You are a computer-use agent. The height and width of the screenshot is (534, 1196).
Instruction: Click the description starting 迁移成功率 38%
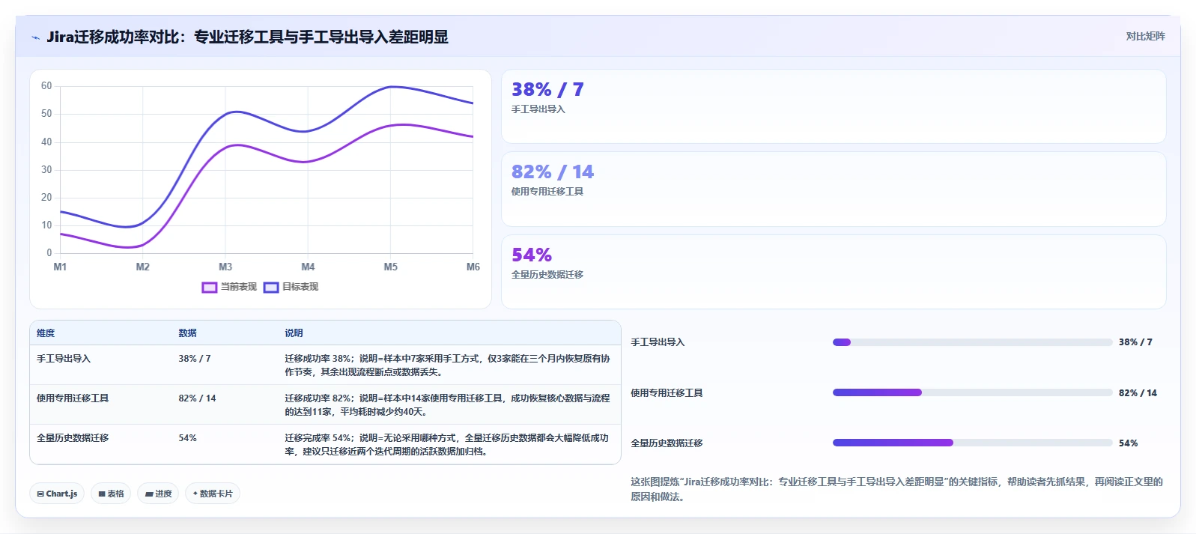pos(447,365)
